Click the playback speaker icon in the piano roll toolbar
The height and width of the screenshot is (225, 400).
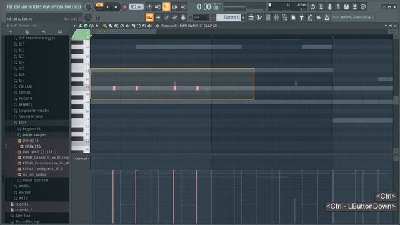[150, 26]
